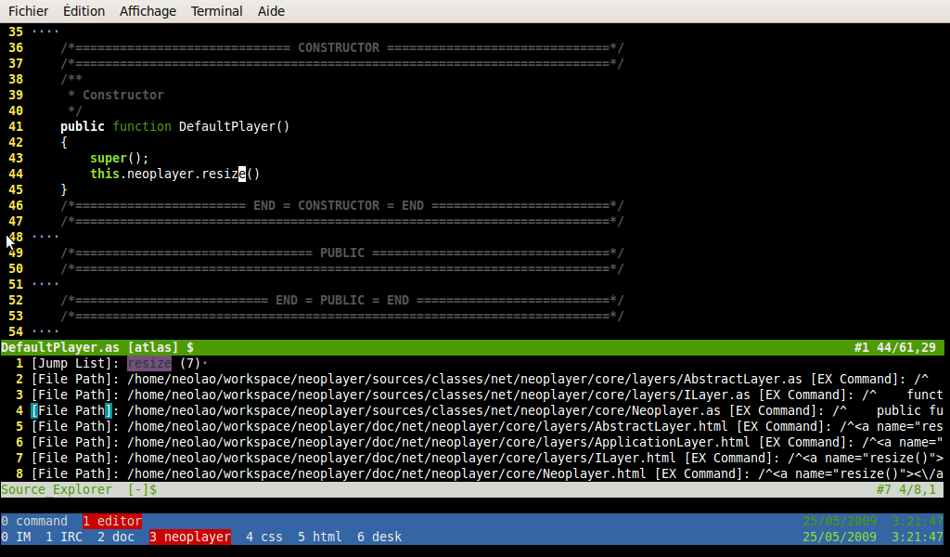Click the closing brace on line 45

(x=64, y=189)
